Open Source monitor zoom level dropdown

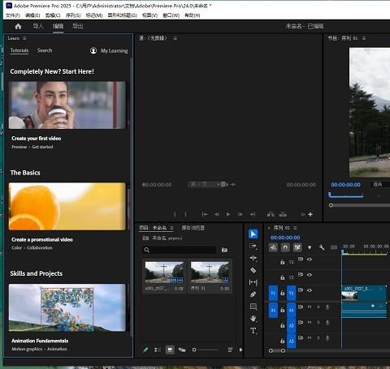coord(205,185)
